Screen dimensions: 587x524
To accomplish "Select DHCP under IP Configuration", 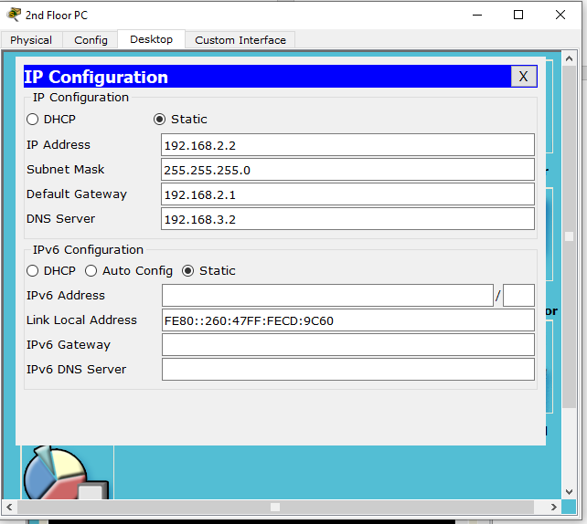I will 33,119.
